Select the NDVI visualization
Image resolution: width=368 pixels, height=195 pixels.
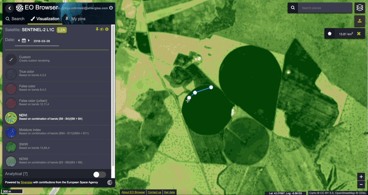(x=57, y=118)
